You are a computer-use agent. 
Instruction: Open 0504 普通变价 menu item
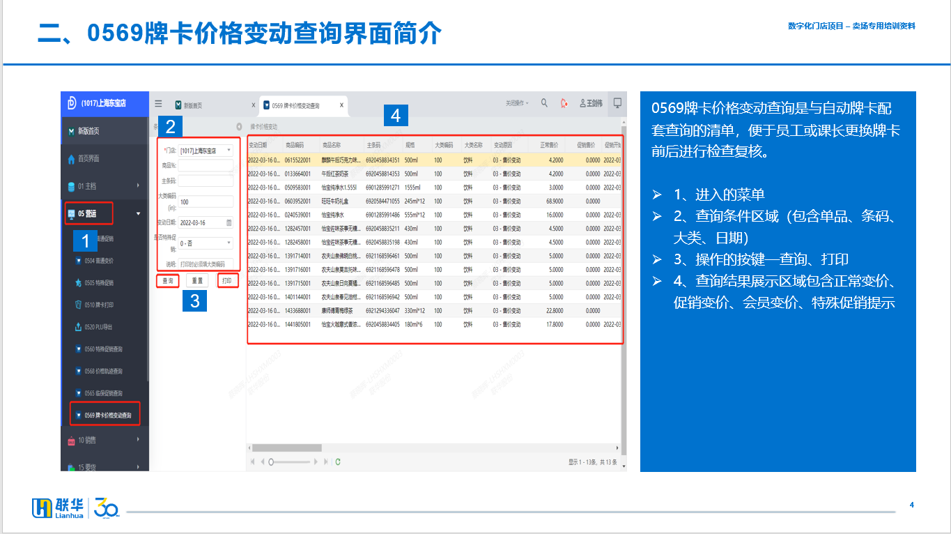click(93, 260)
